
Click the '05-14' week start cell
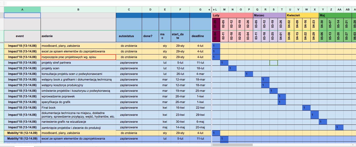(339, 24)
